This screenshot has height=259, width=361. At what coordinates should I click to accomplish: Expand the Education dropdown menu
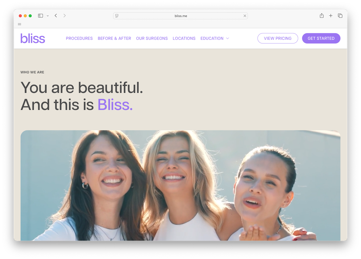[x=215, y=38]
